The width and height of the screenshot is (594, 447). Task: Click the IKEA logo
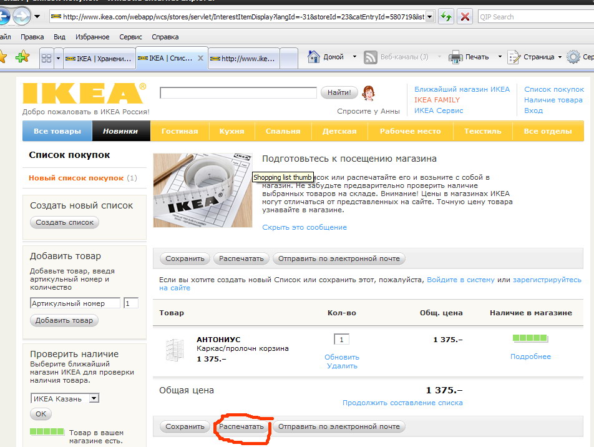pos(84,93)
